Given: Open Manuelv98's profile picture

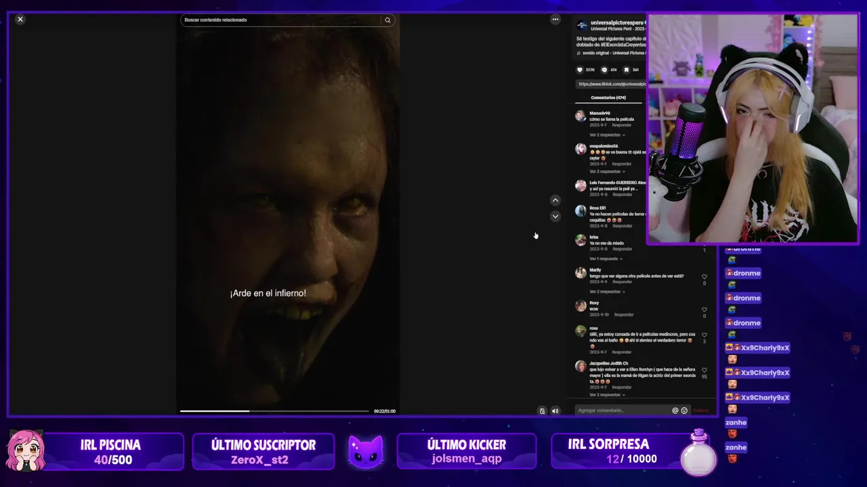Looking at the screenshot, I should (x=580, y=116).
